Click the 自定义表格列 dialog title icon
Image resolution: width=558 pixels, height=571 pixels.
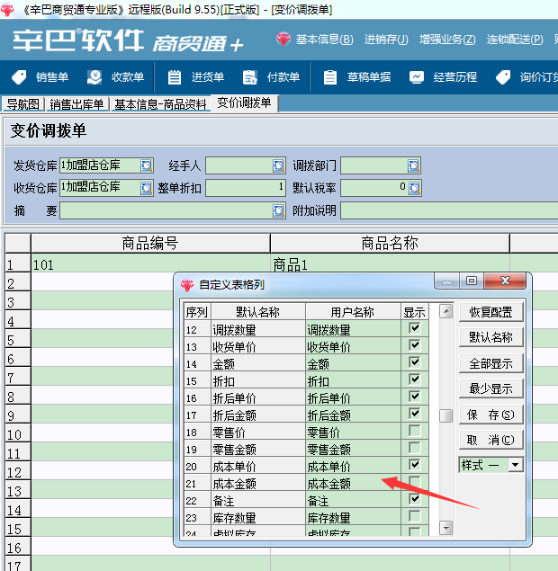187,284
